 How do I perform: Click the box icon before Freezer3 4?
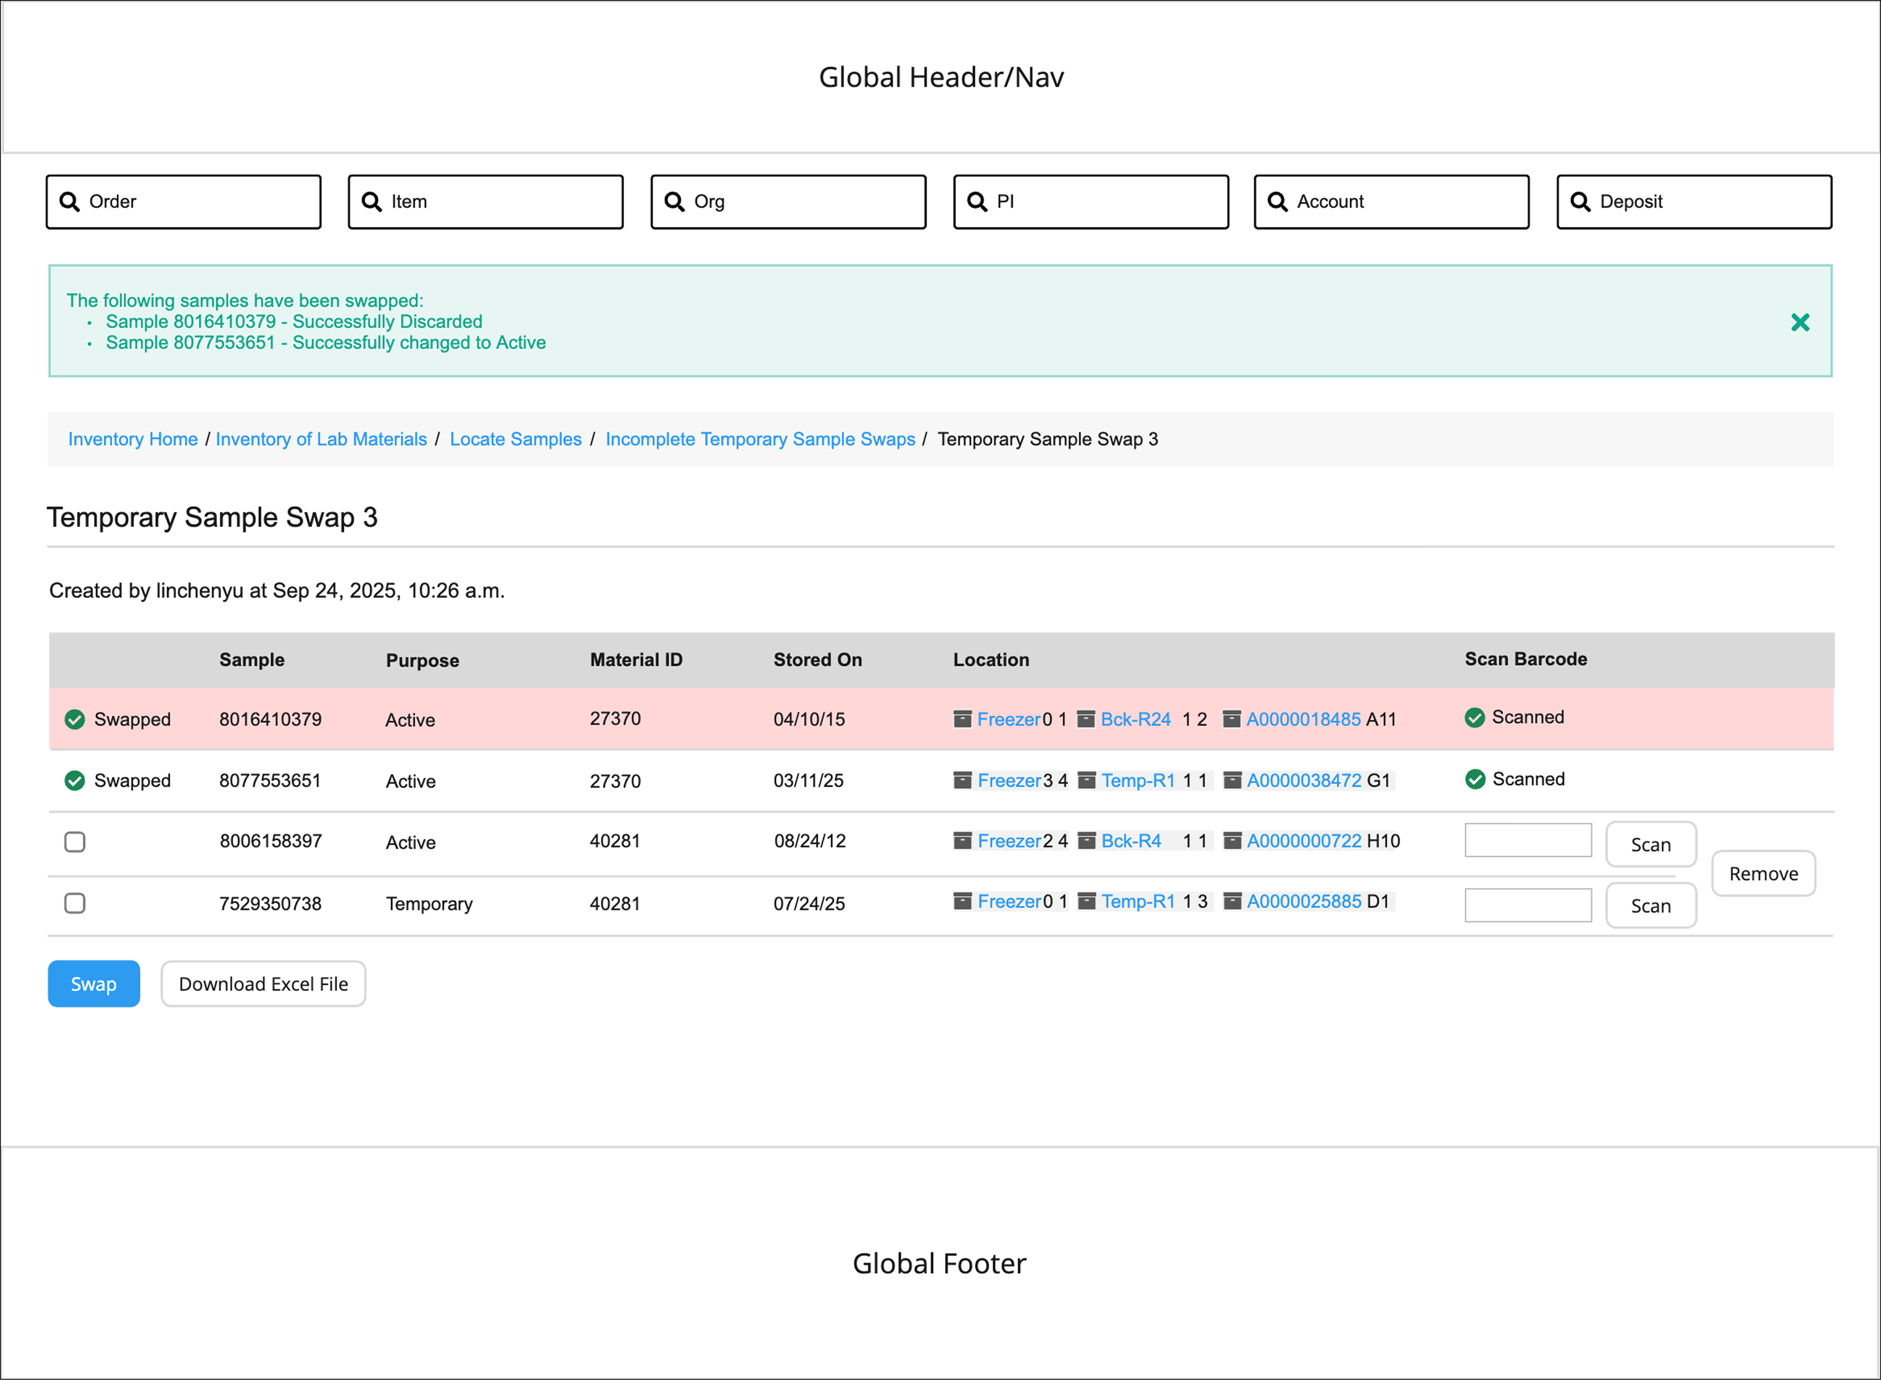click(962, 780)
